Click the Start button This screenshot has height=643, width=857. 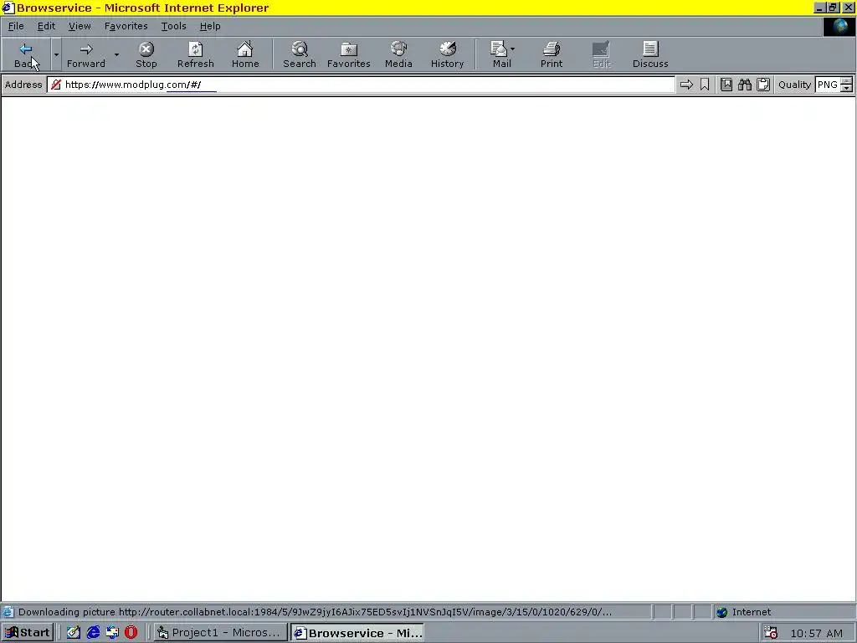click(x=28, y=633)
